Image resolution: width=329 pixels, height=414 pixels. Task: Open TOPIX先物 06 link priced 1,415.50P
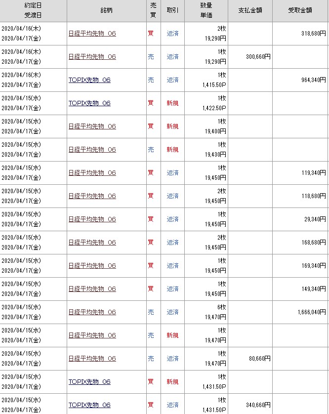click(x=89, y=80)
